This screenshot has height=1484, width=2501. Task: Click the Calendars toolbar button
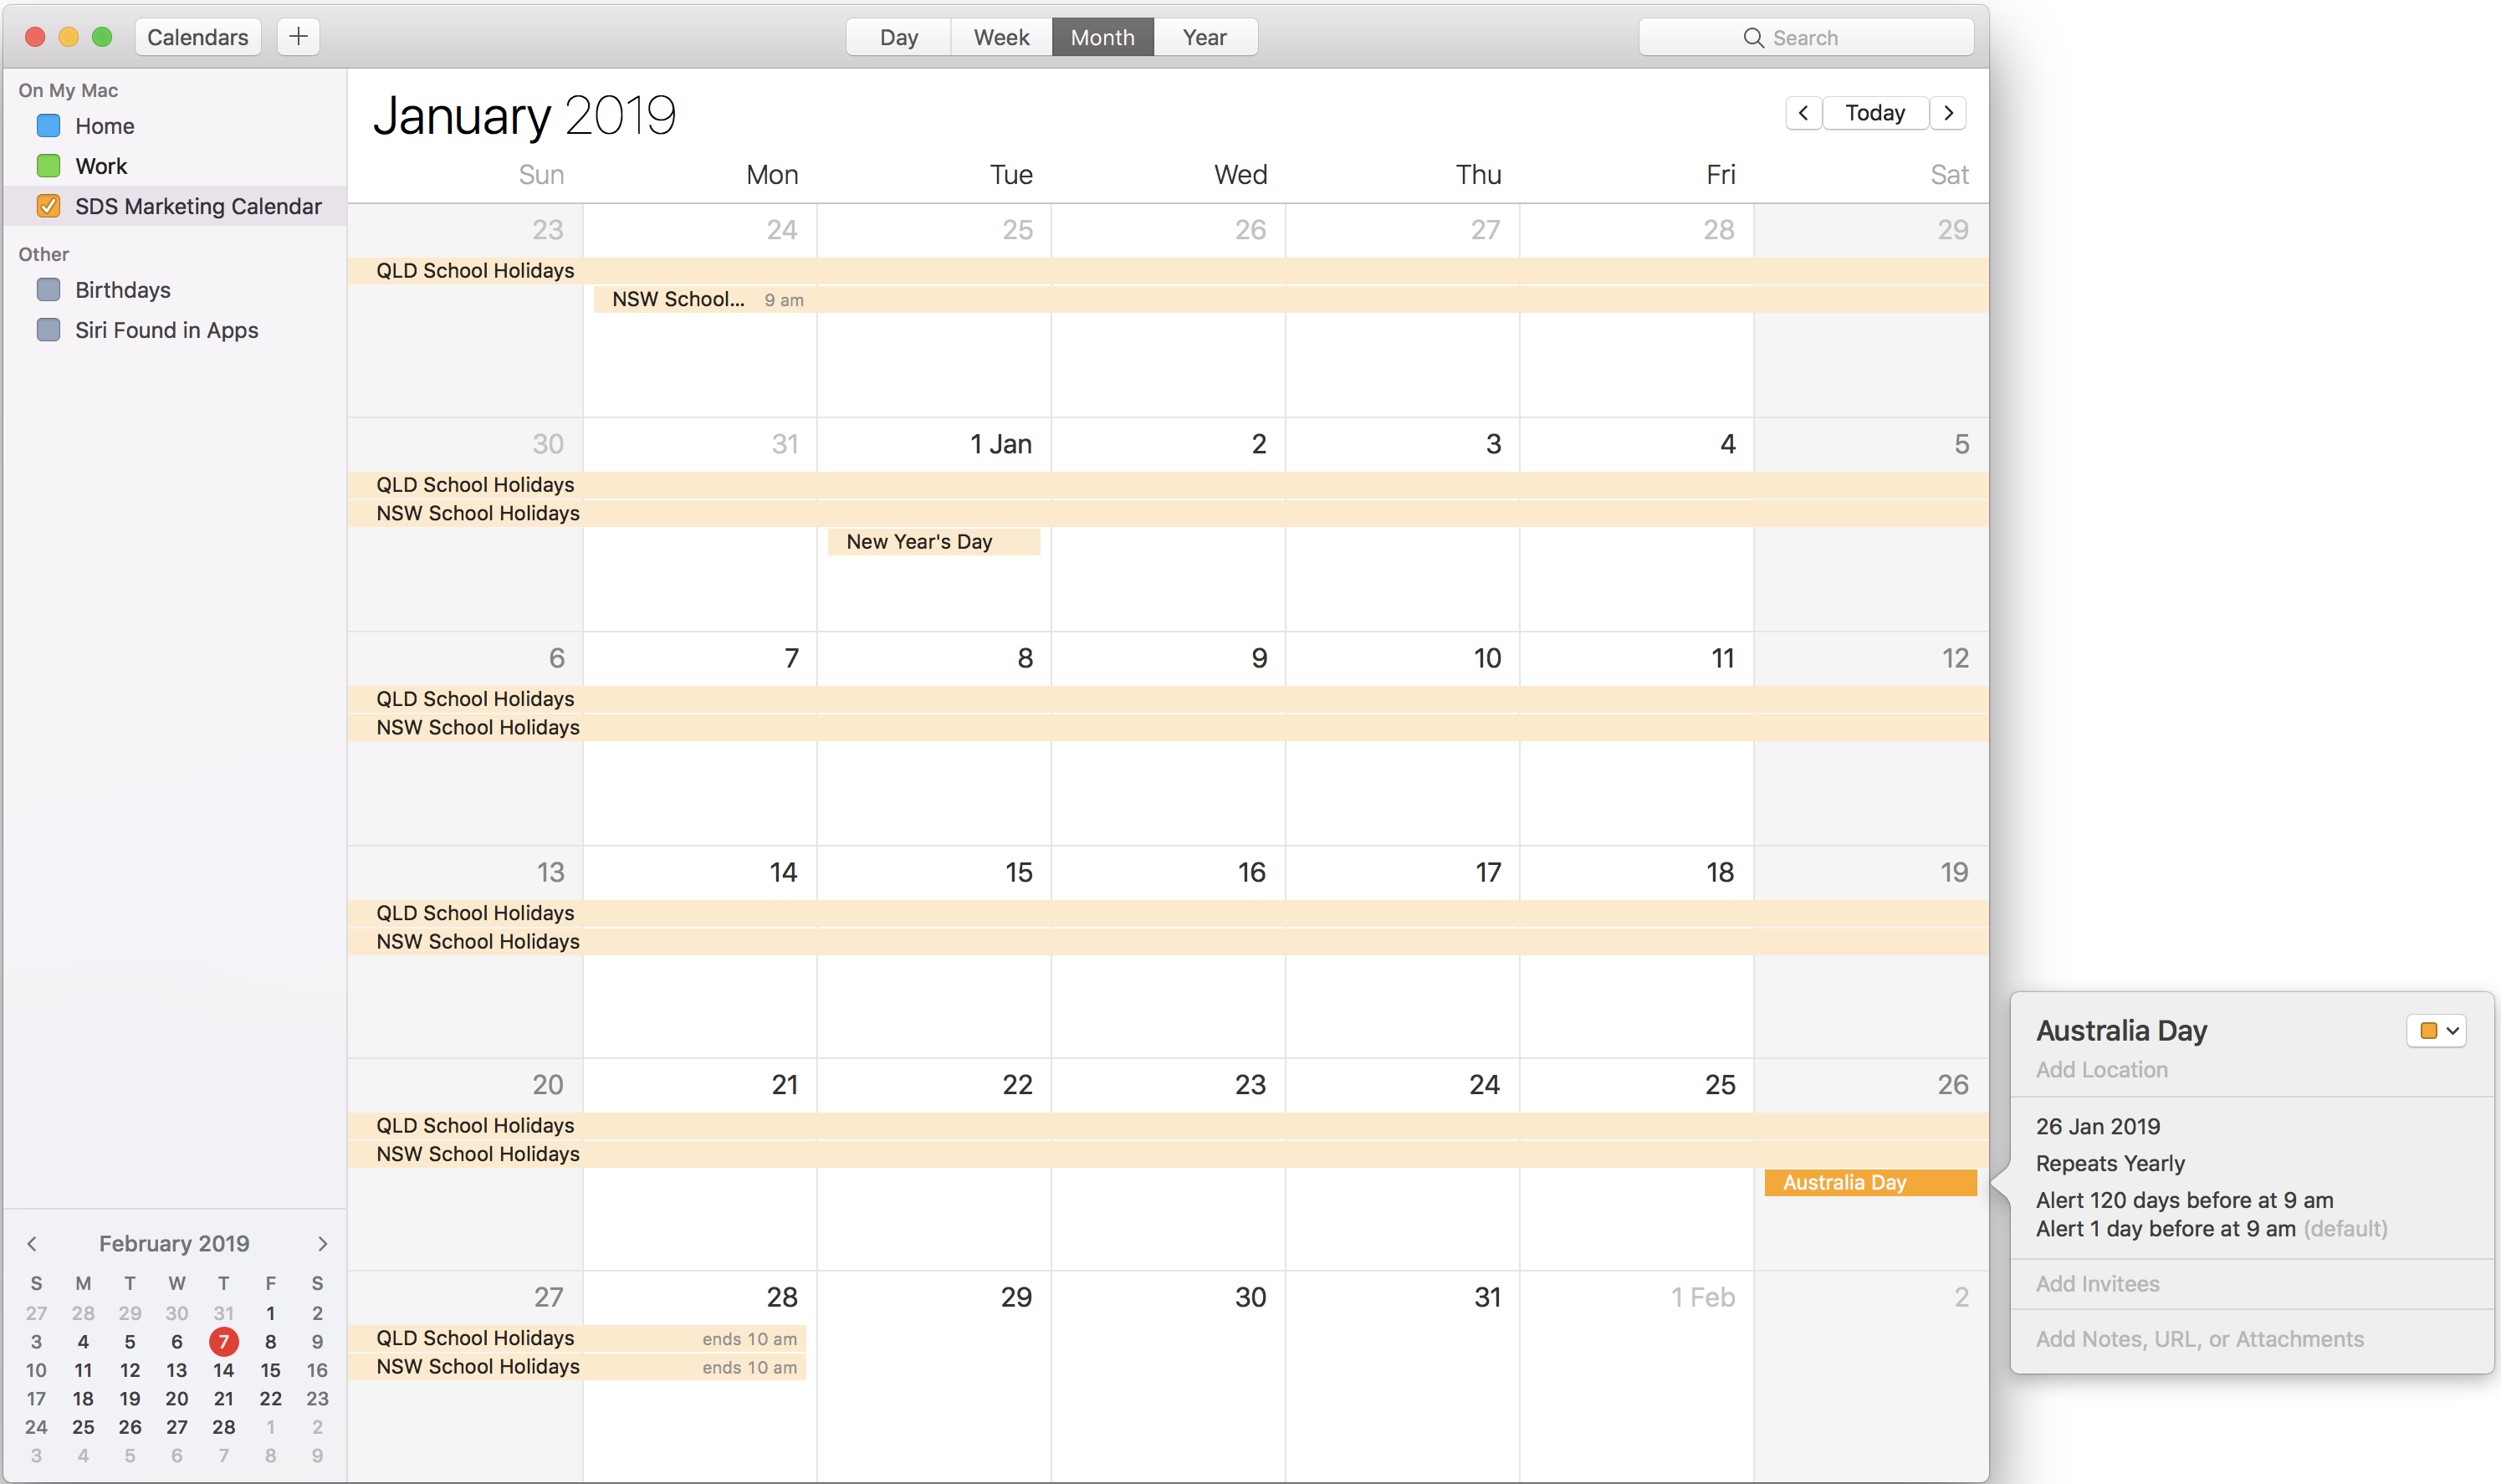pos(197,37)
